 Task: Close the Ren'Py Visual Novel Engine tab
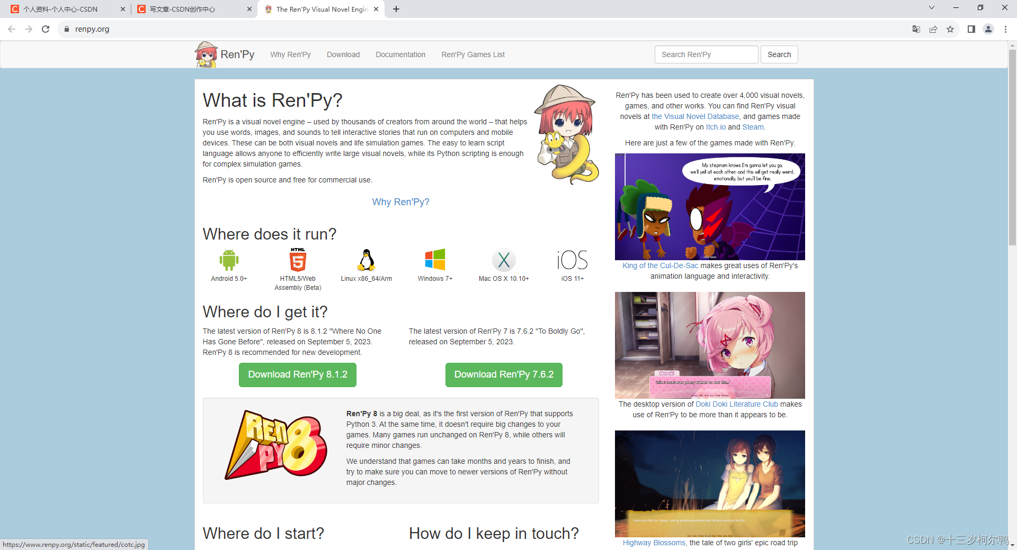coord(376,9)
